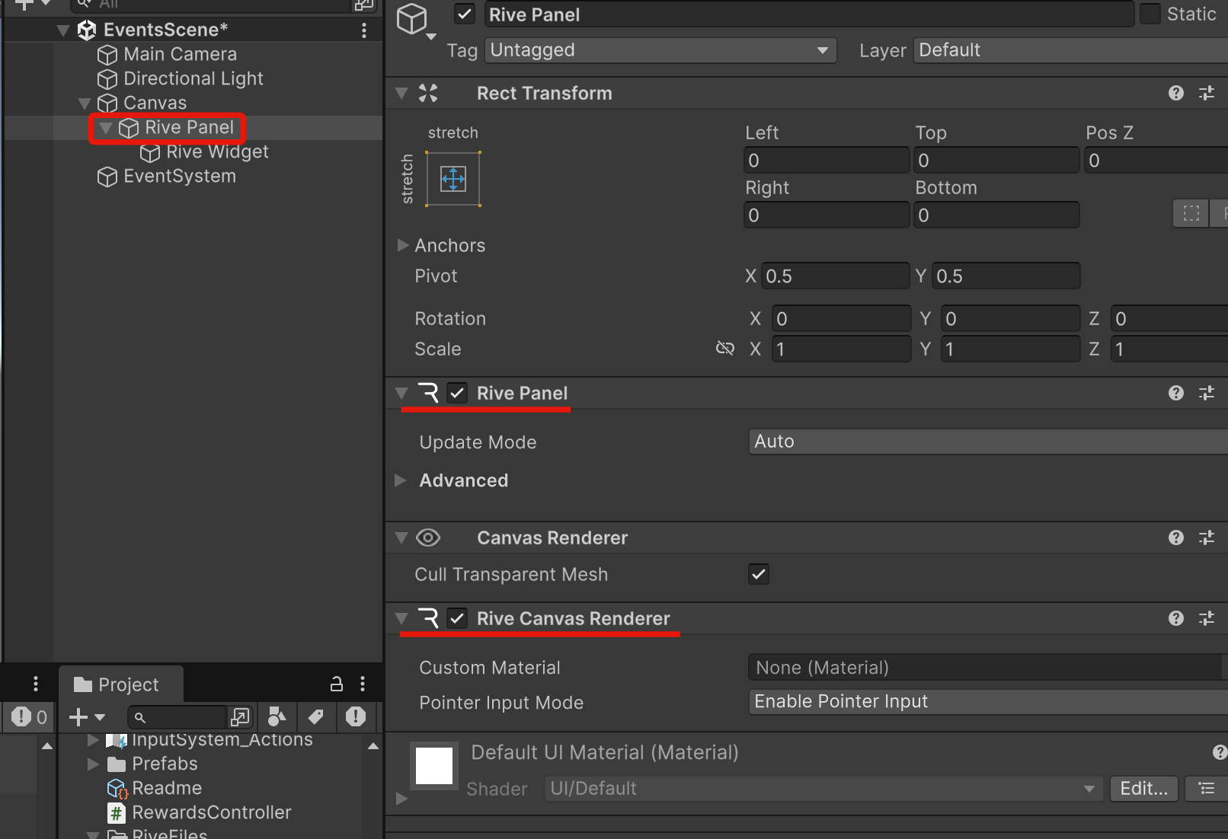Open presets for Rive Canvas Renderer
Viewport: 1228px width, 839px height.
point(1207,618)
